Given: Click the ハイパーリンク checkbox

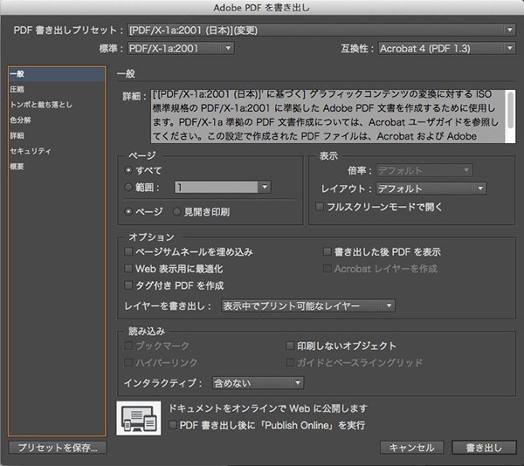Looking at the screenshot, I should point(128,362).
